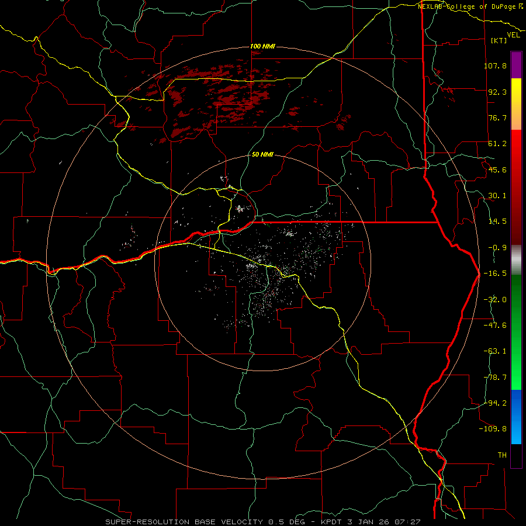This screenshot has width=526, height=526.
Task: Click the 50 NMI range ring label
Action: (262, 155)
